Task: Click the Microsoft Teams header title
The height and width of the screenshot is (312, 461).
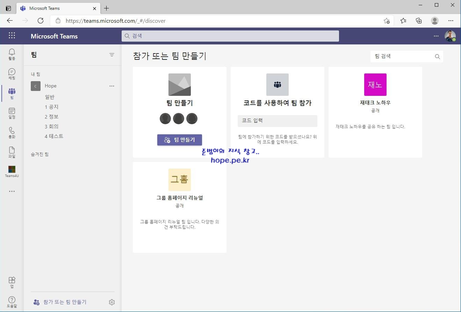Action: click(x=54, y=36)
